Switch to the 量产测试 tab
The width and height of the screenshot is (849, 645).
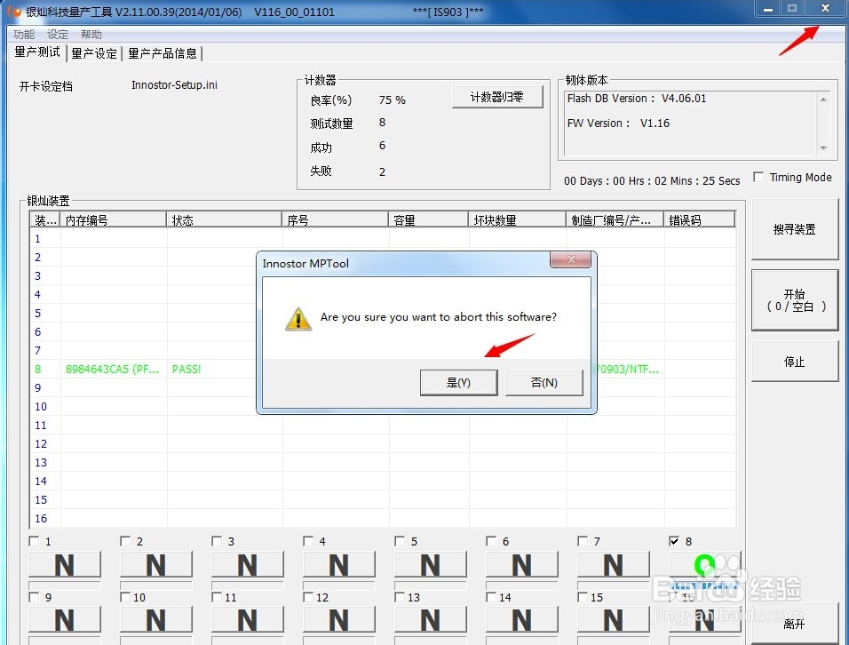[37, 52]
